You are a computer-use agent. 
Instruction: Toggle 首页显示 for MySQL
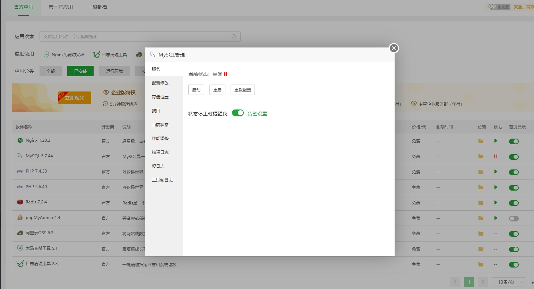pyautogui.click(x=514, y=157)
